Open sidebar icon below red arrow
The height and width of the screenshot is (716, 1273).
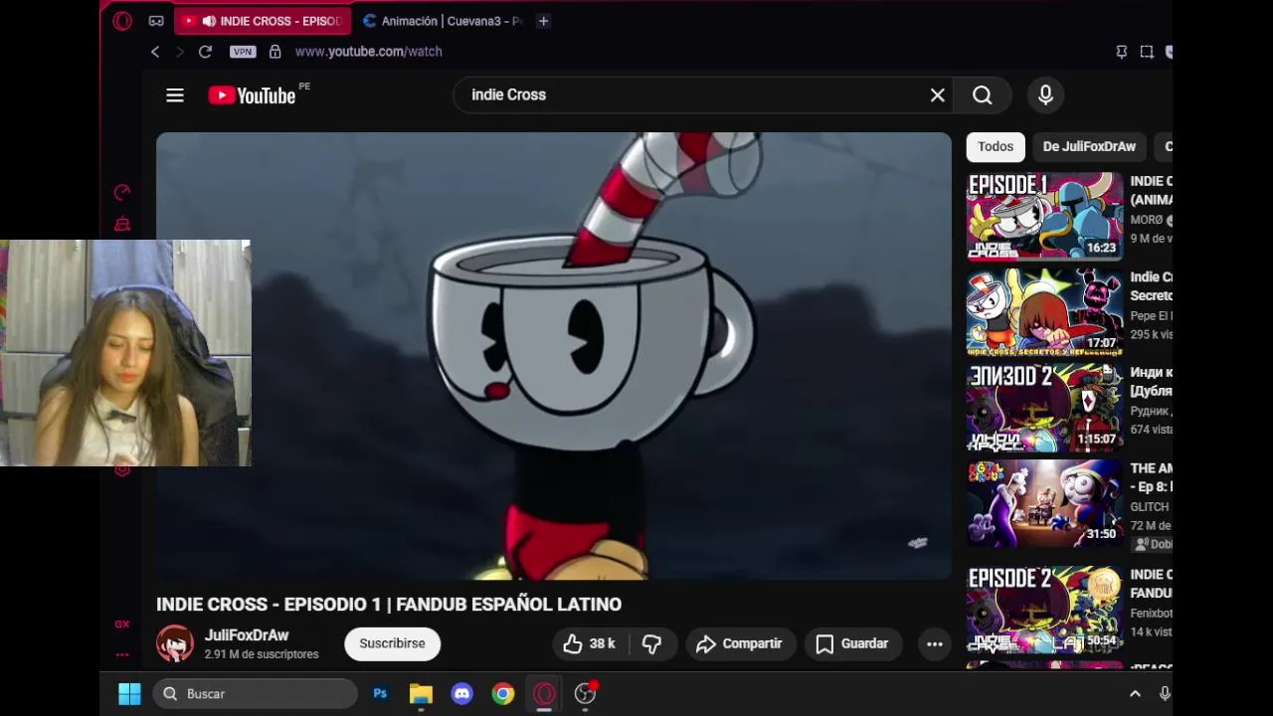click(x=122, y=225)
